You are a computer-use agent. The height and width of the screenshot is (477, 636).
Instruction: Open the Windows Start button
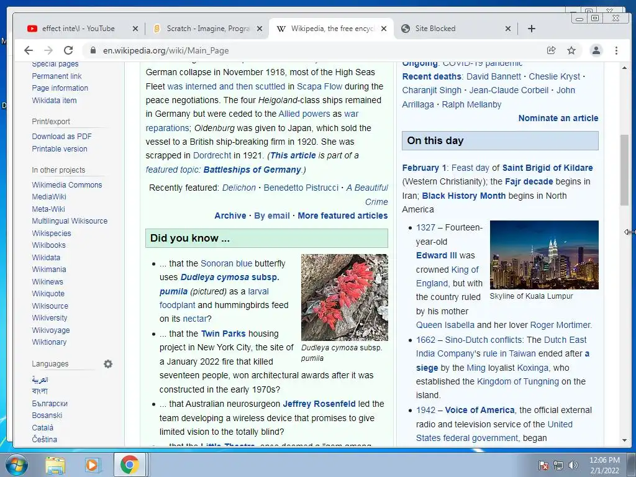point(17,465)
